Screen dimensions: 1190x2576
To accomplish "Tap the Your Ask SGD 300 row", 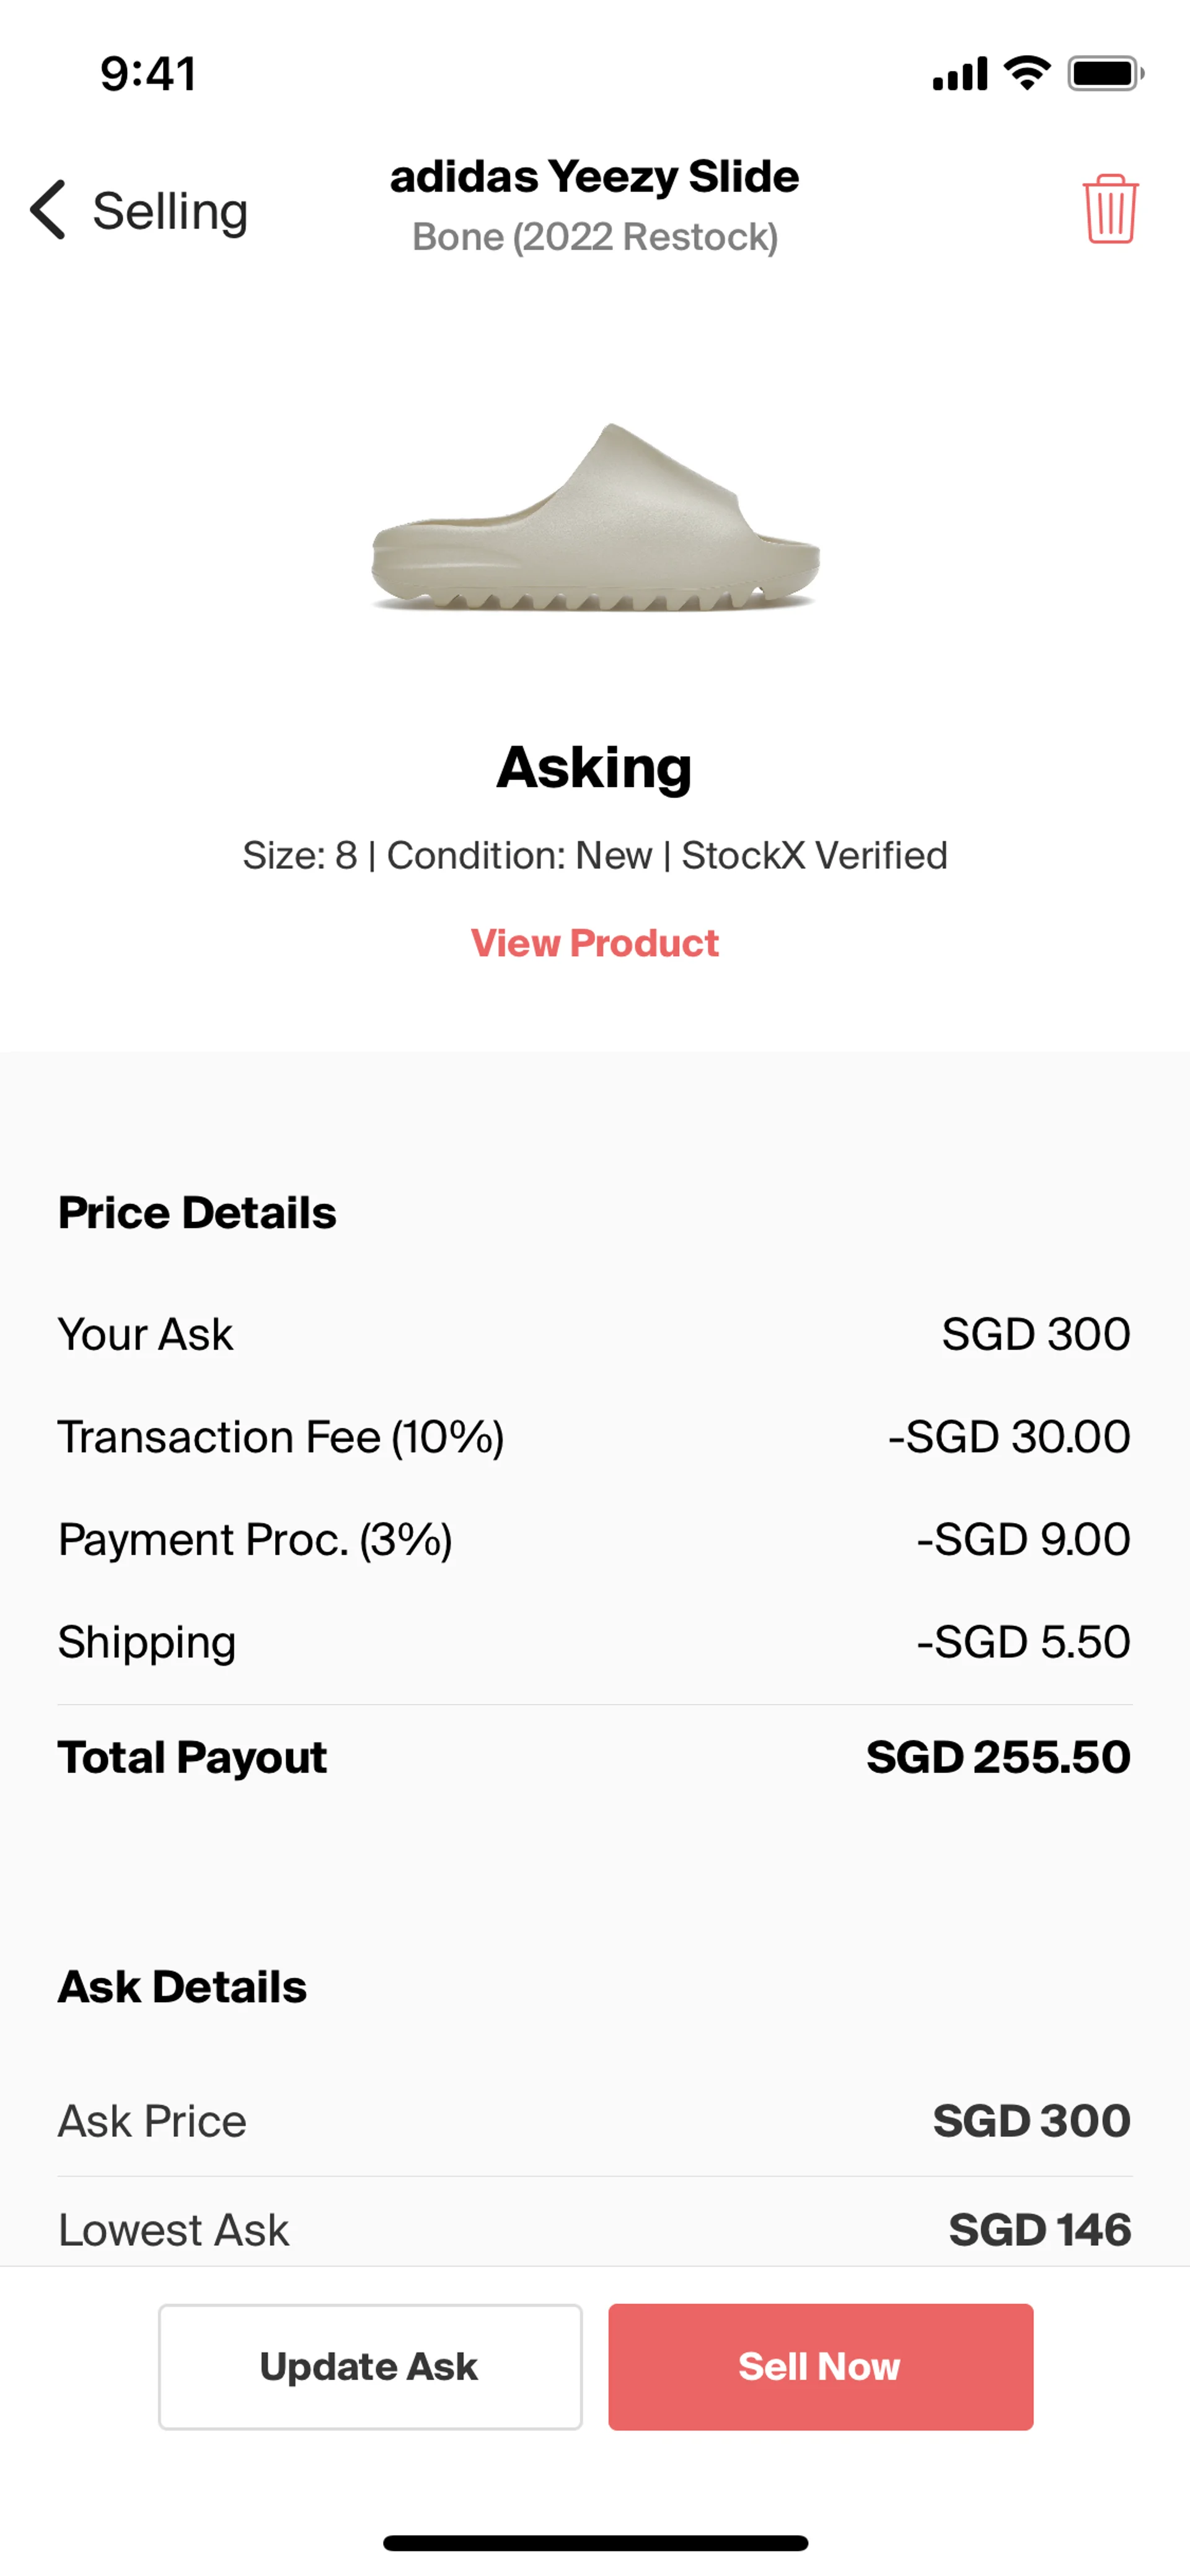I will pos(595,1334).
